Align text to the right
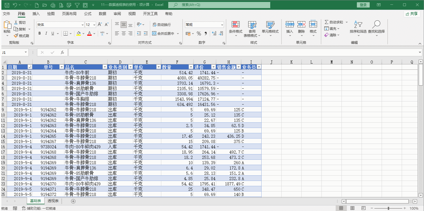 pyautogui.click(x=130, y=33)
